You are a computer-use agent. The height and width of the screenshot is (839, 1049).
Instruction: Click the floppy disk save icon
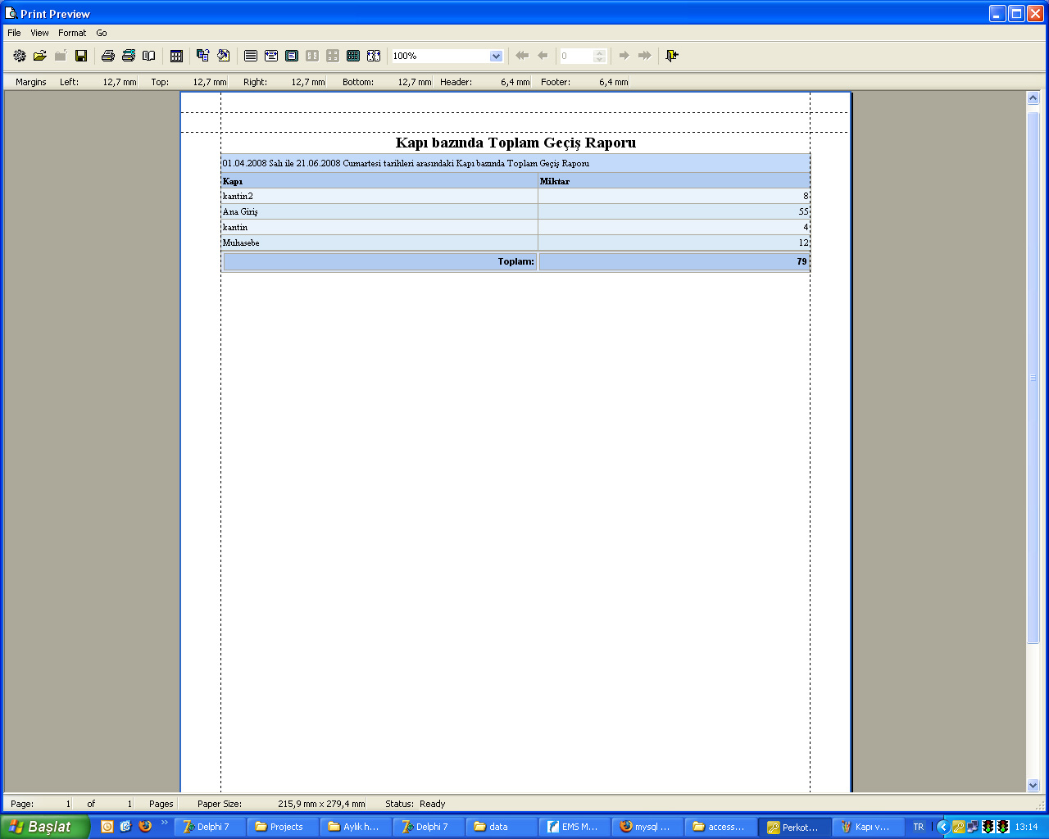pyautogui.click(x=81, y=56)
